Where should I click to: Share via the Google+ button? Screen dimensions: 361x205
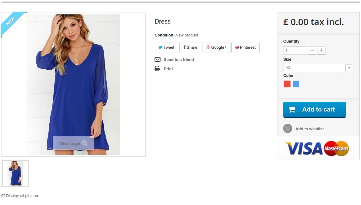click(x=216, y=47)
